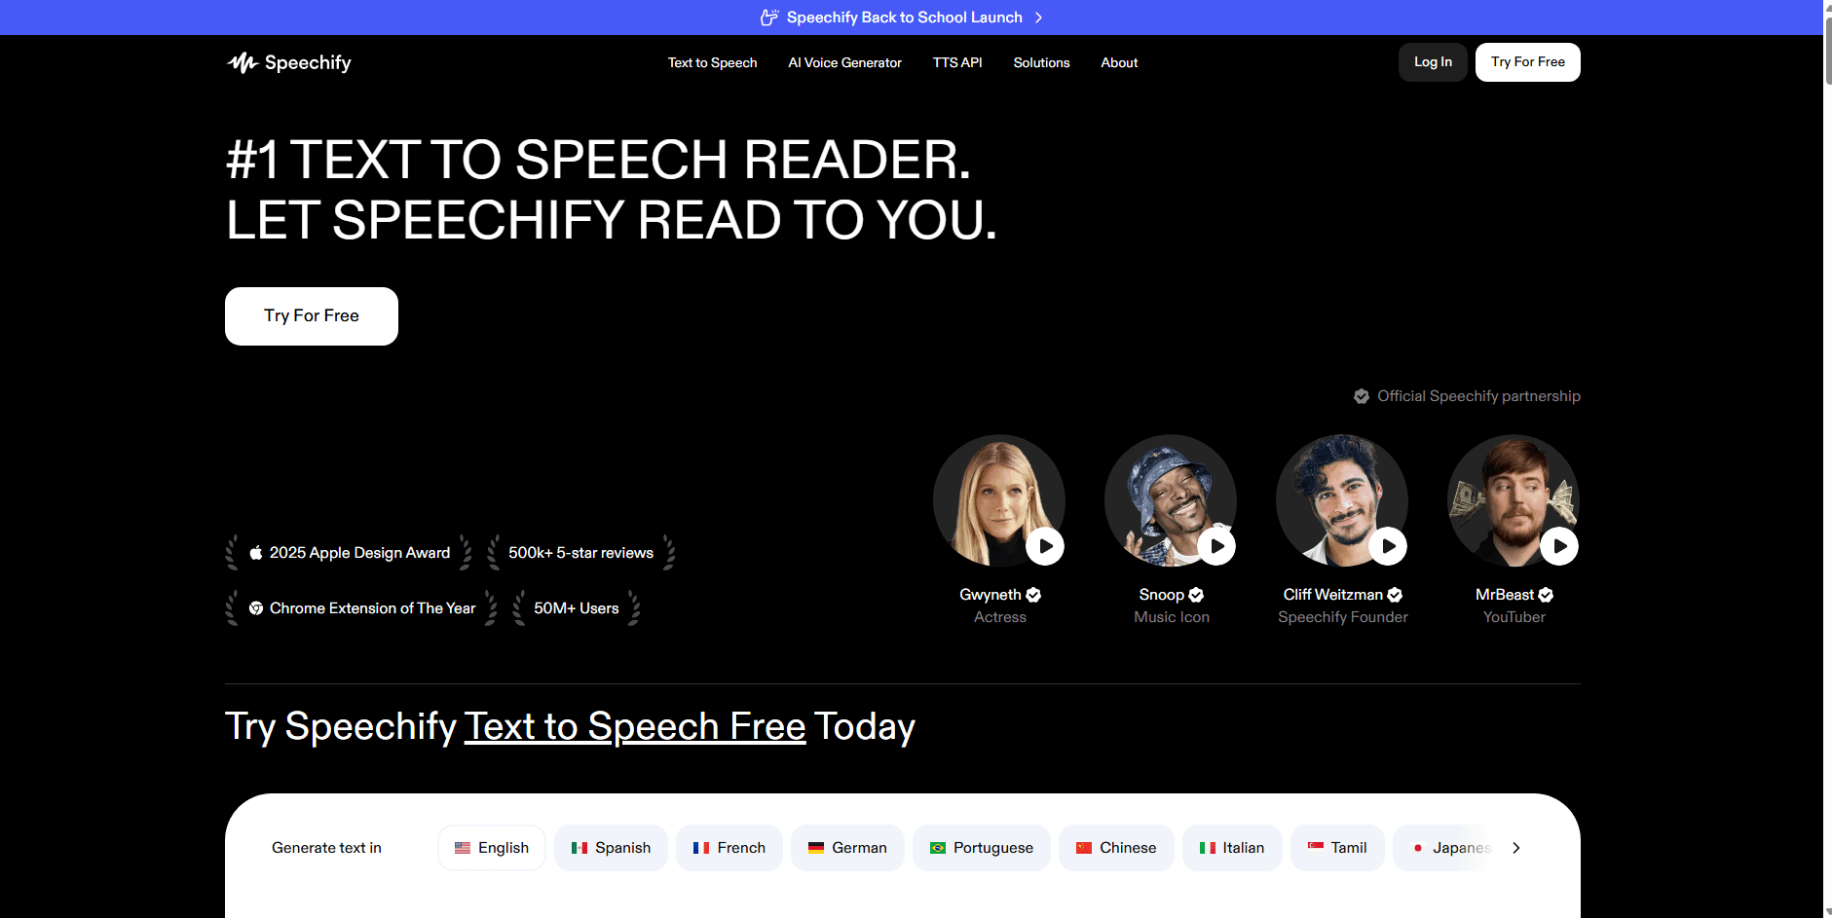The width and height of the screenshot is (1832, 918).
Task: Click '500k+ 5-star reviews' badge text
Action: [x=580, y=553]
